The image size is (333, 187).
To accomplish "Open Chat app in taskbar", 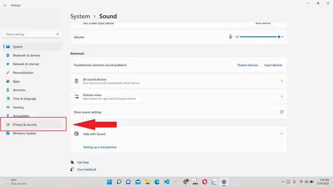I will [128, 182].
